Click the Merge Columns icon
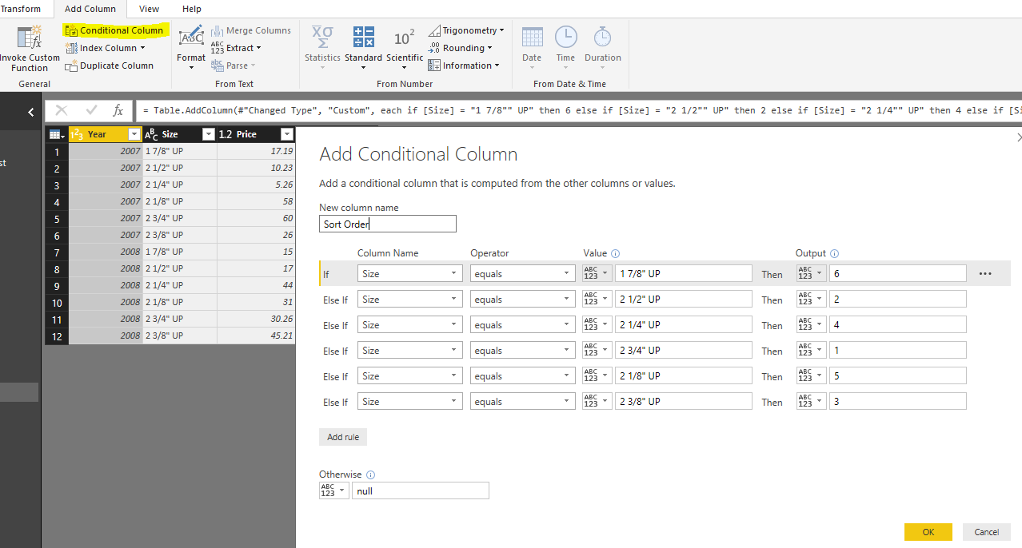Viewport: 1022px width, 548px height. [x=218, y=30]
